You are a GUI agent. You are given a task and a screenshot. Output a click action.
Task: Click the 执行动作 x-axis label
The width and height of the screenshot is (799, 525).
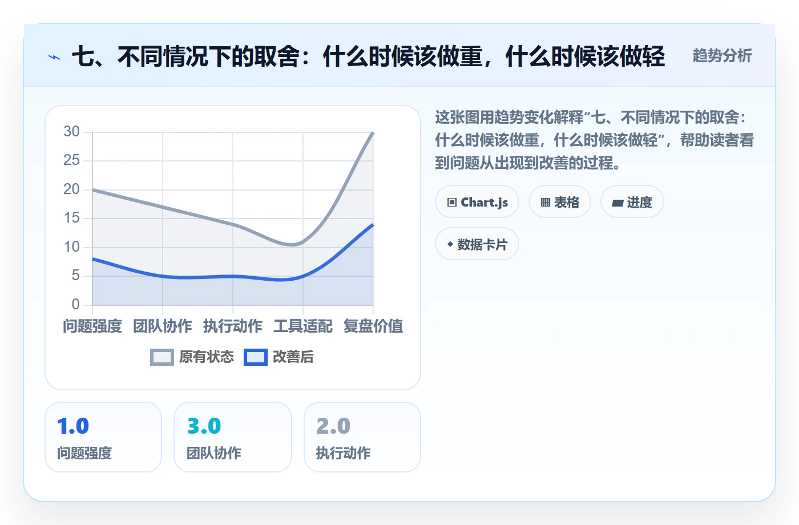coord(233,326)
